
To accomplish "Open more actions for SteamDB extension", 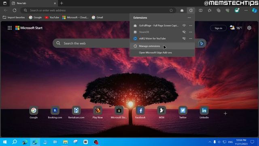I will (x=191, y=32).
